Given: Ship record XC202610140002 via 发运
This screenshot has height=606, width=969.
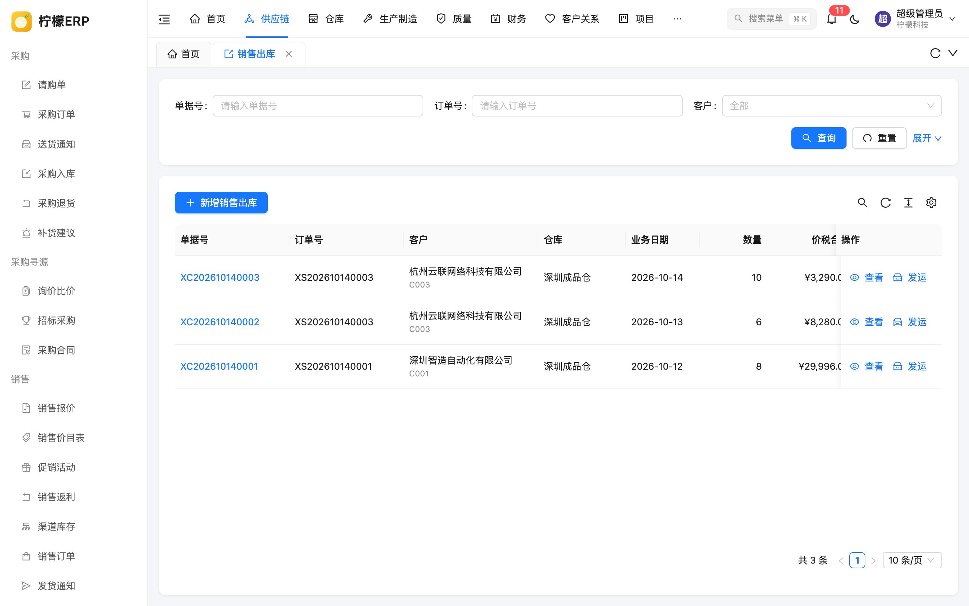Looking at the screenshot, I should click(910, 322).
